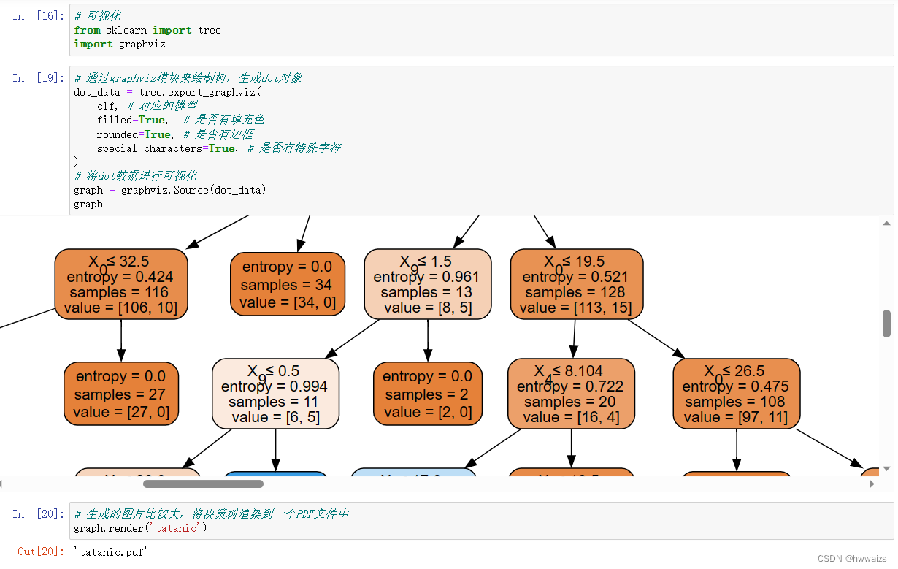Viewport: 898px width, 569px height.
Task: Select the 'tatanic.pdf' output text
Action: pos(111,551)
